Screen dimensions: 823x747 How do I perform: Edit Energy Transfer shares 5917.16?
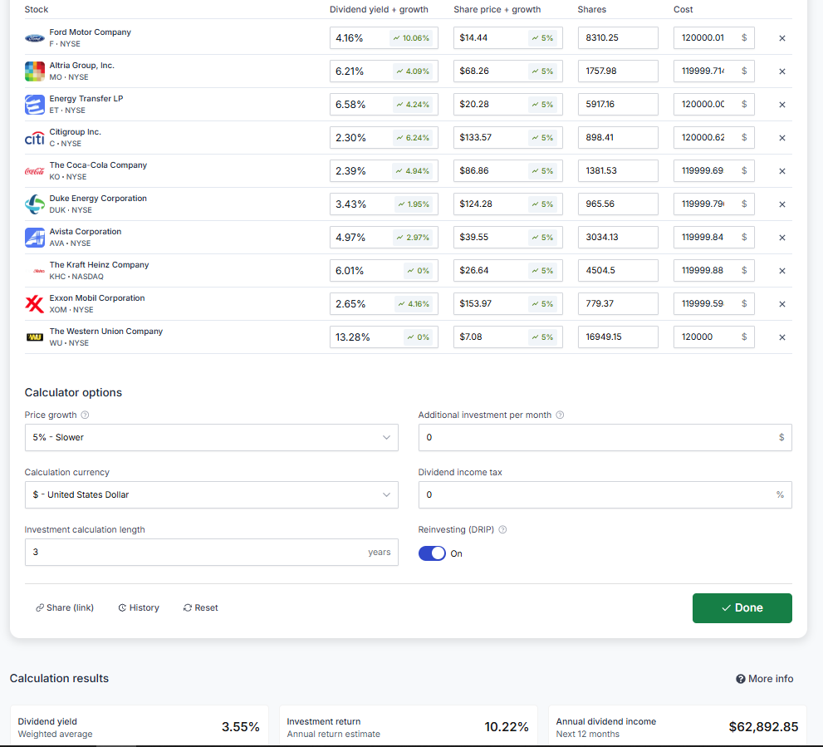(x=618, y=105)
